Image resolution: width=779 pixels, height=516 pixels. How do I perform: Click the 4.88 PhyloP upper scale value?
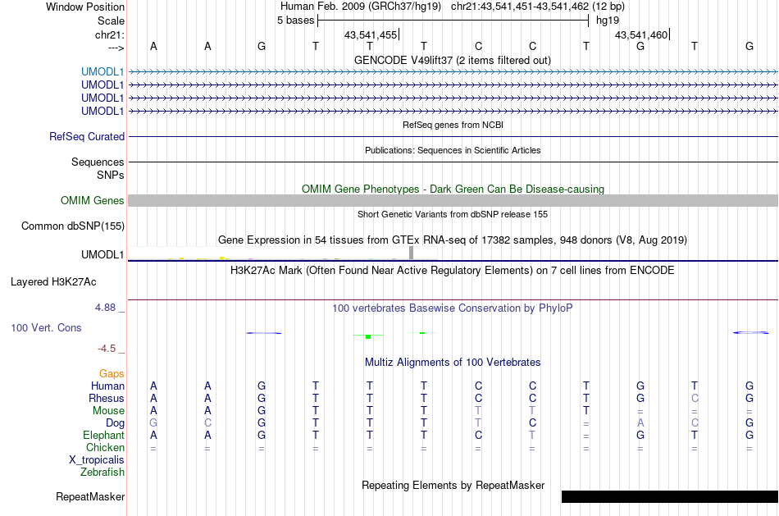[105, 308]
